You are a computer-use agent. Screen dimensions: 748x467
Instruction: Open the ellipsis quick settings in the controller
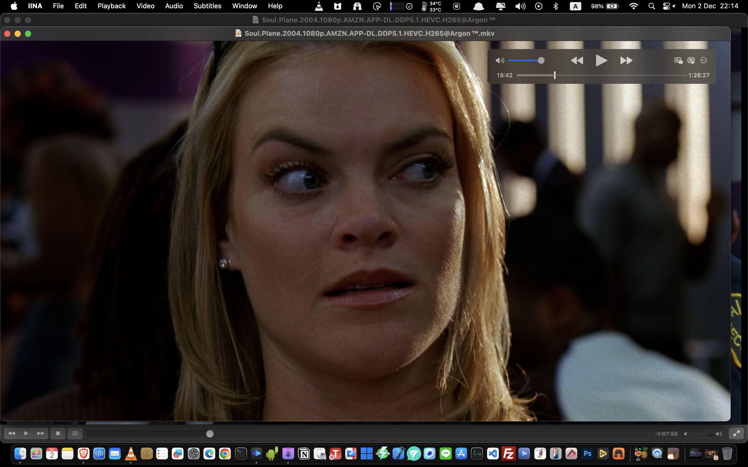pyautogui.click(x=704, y=60)
